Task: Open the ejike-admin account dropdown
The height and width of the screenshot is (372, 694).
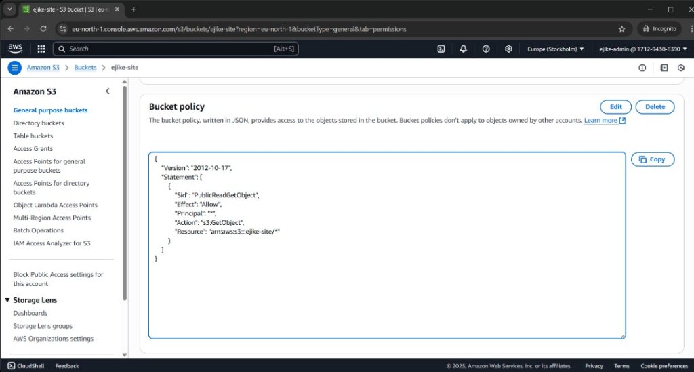Action: pos(640,49)
